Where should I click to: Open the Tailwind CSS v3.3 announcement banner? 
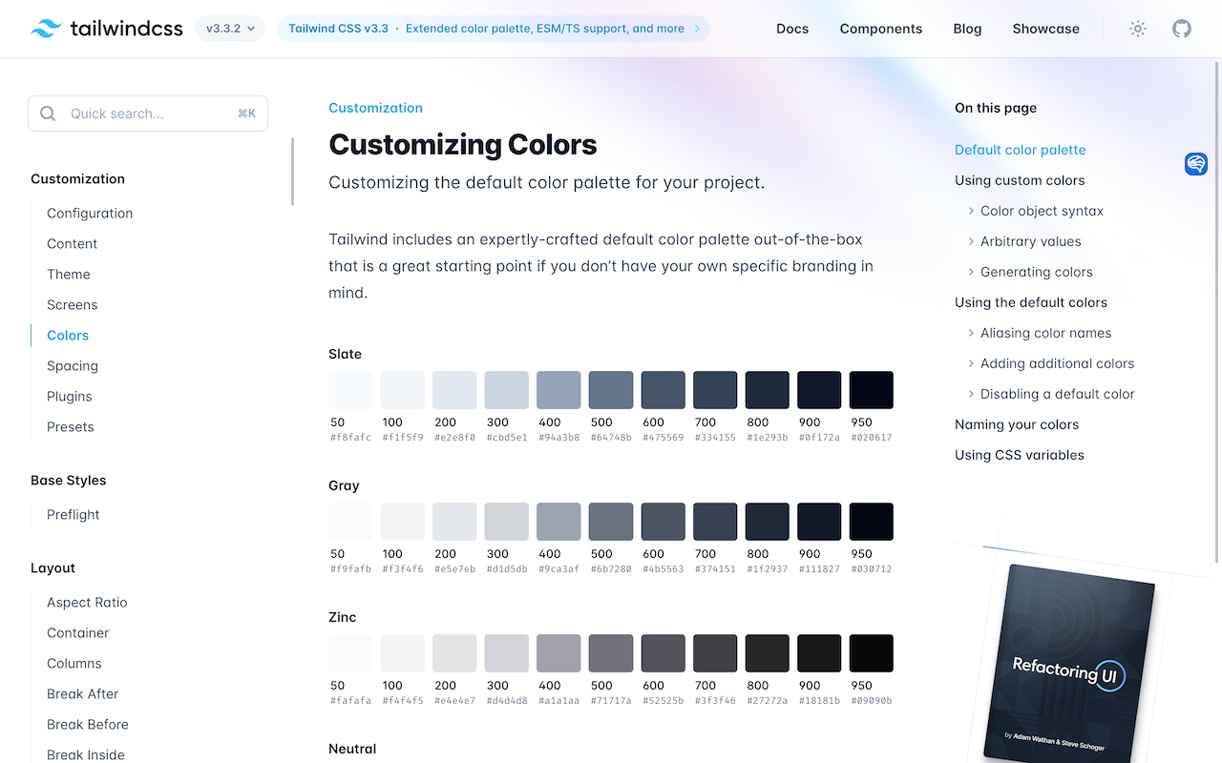tap(494, 29)
